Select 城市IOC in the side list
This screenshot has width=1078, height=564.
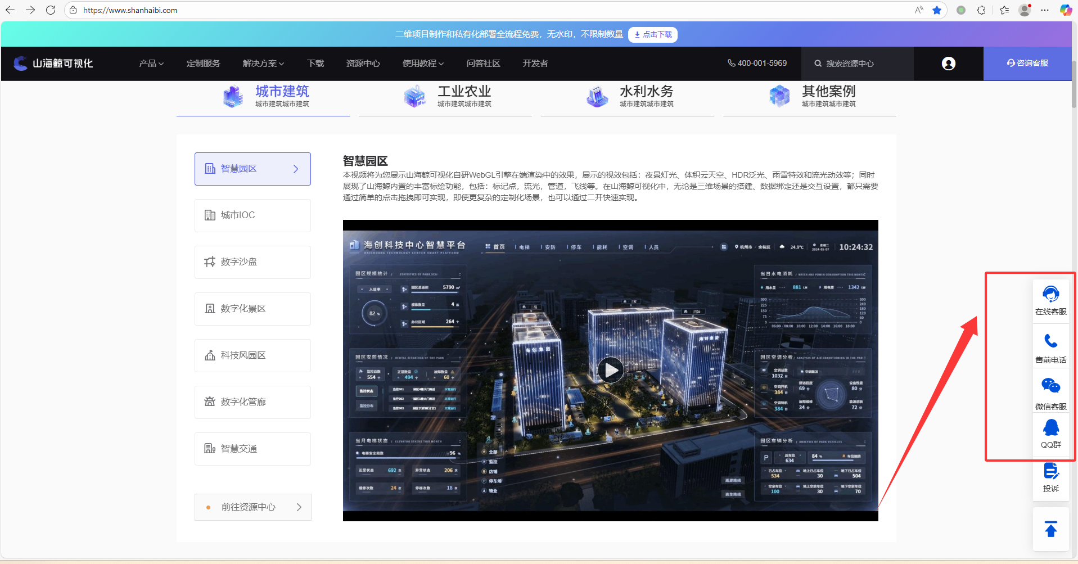[x=252, y=215]
